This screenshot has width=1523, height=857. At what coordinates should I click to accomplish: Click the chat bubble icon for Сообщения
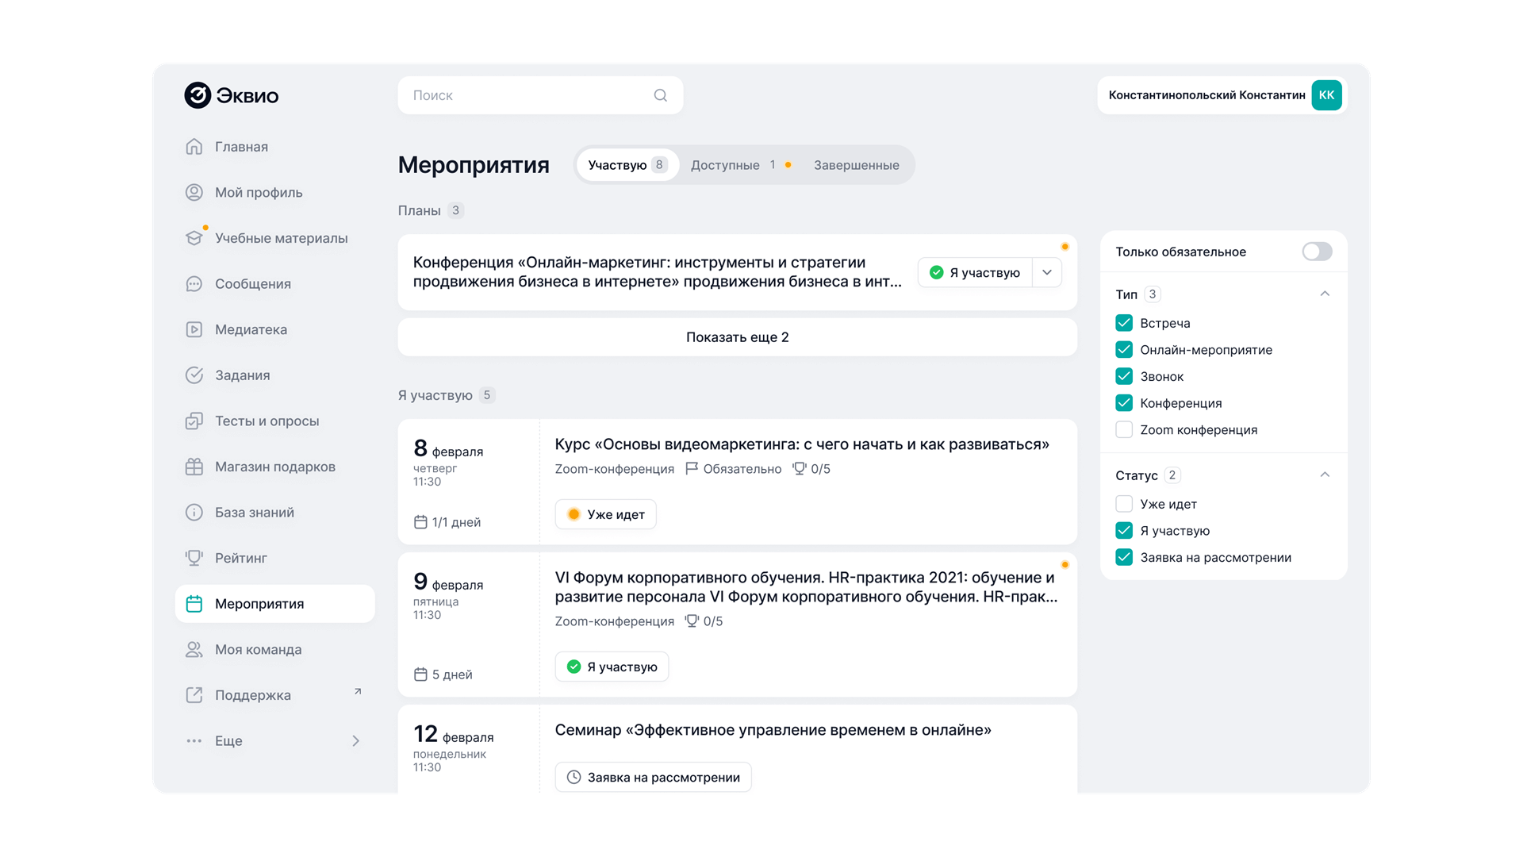194,284
